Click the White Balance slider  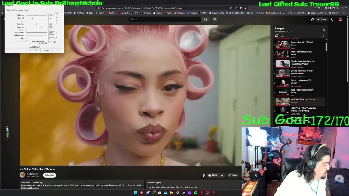36,32
